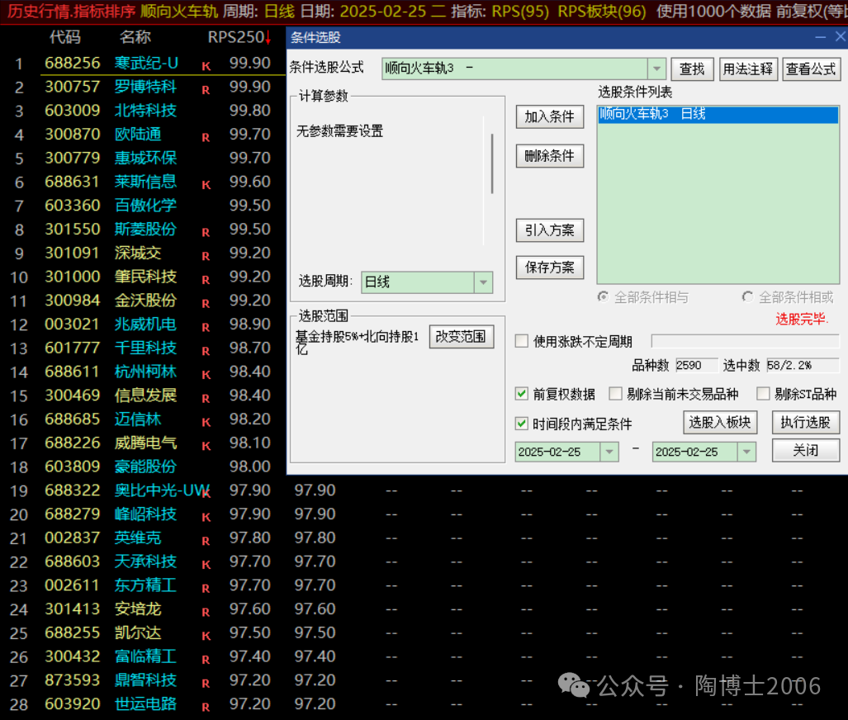
Task: Click R marker for 鼎智科技
Action: tap(206, 684)
